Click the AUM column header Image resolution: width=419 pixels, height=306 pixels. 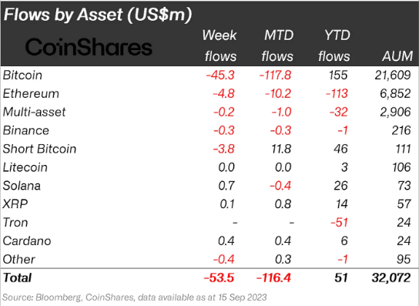coord(397,56)
